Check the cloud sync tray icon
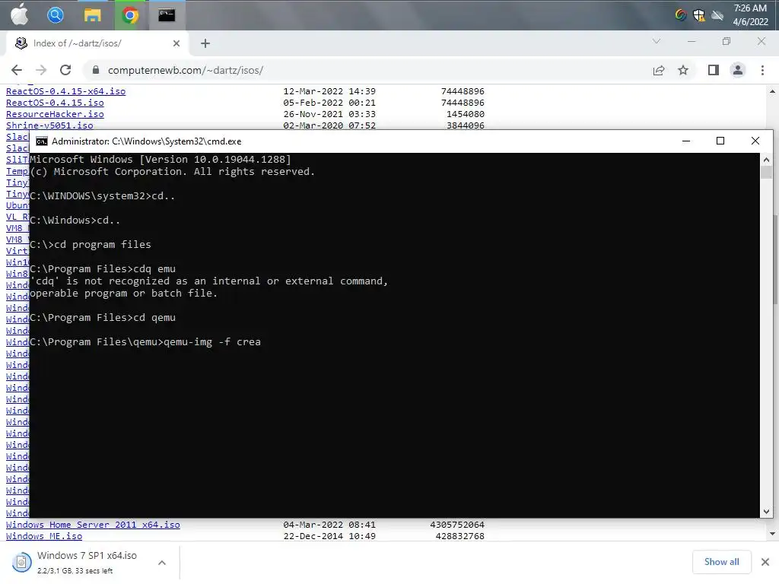The image size is (779, 584). tap(717, 15)
